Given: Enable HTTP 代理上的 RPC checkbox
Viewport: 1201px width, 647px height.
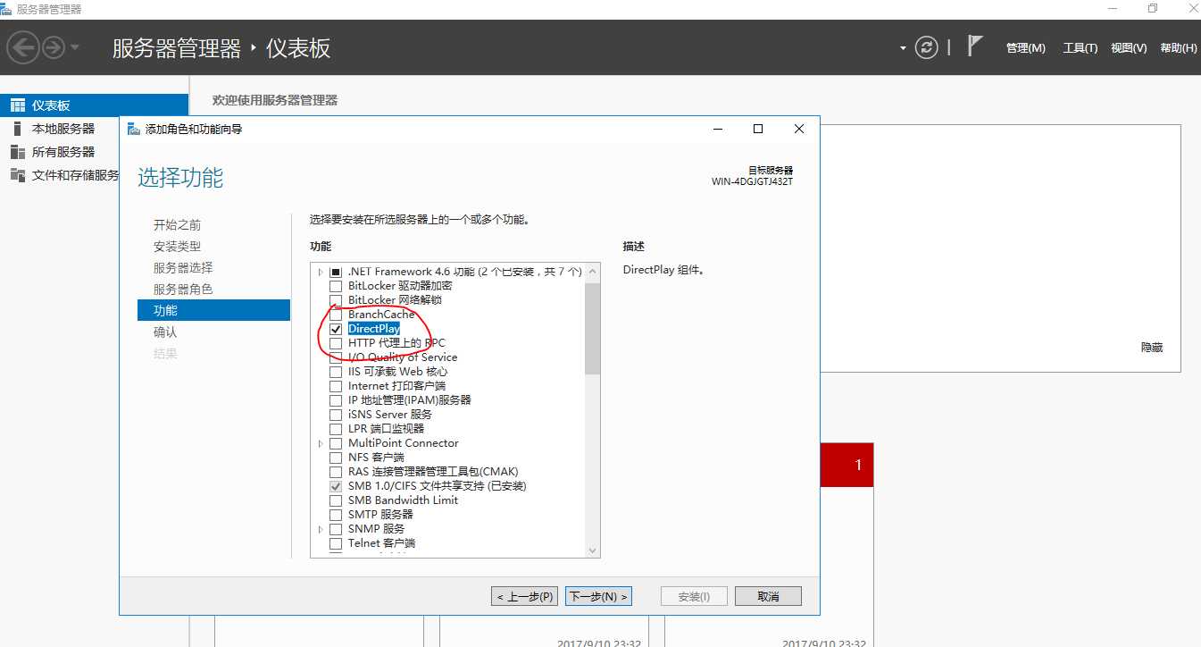Looking at the screenshot, I should coord(336,343).
